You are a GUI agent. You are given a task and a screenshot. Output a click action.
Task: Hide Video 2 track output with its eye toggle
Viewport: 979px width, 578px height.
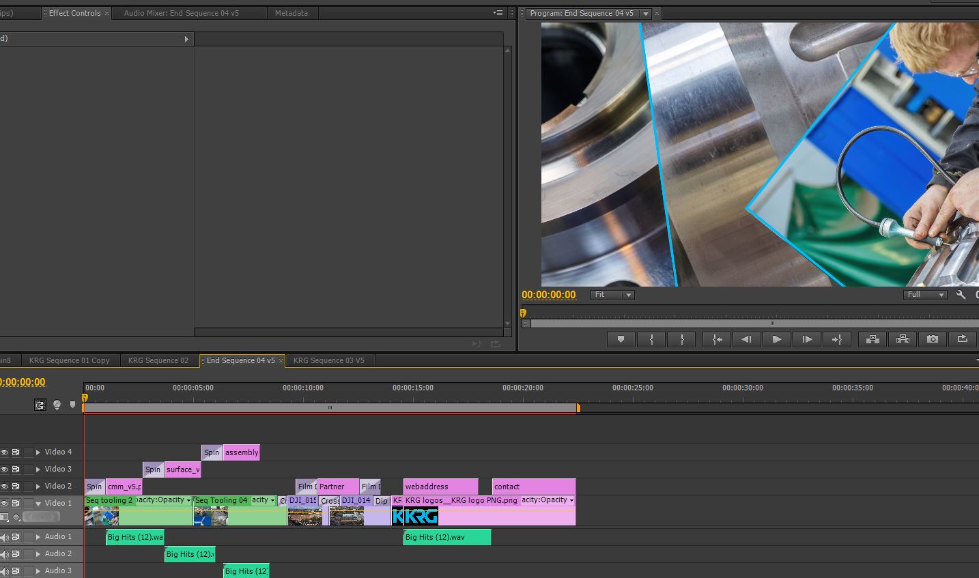[5, 486]
